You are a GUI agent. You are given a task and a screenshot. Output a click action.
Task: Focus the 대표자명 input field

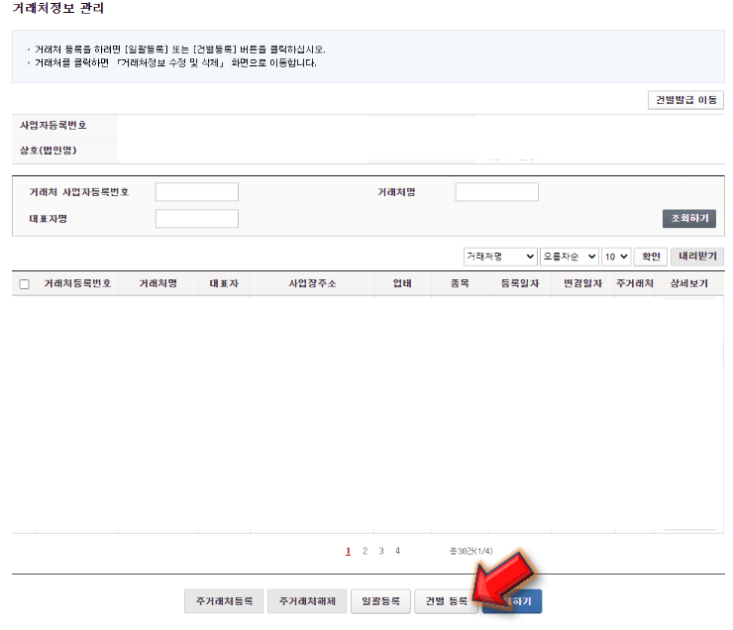(x=197, y=219)
